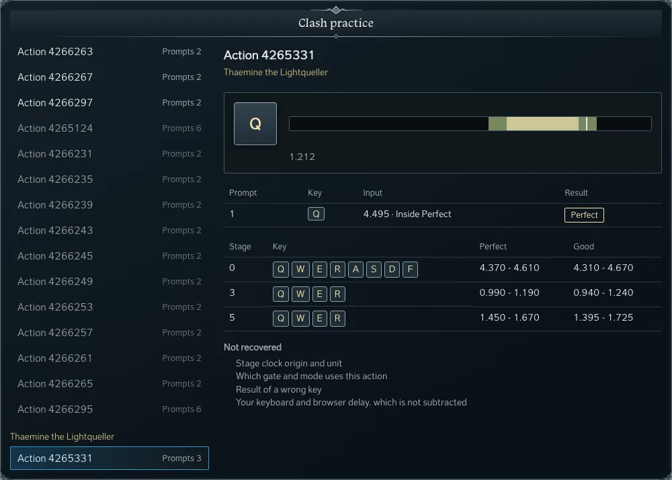Click the timing value 1.212
The width and height of the screenshot is (672, 480).
click(x=302, y=157)
